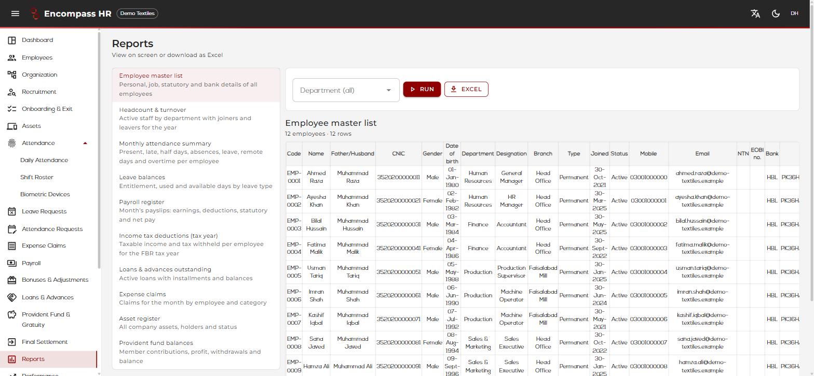Click the Dashboard sidebar icon

[12, 40]
